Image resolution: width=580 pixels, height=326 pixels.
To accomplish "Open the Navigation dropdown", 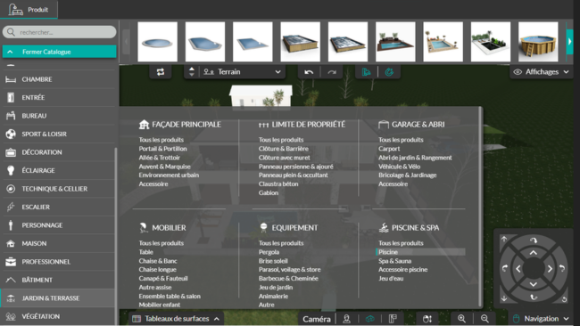I will (541, 319).
